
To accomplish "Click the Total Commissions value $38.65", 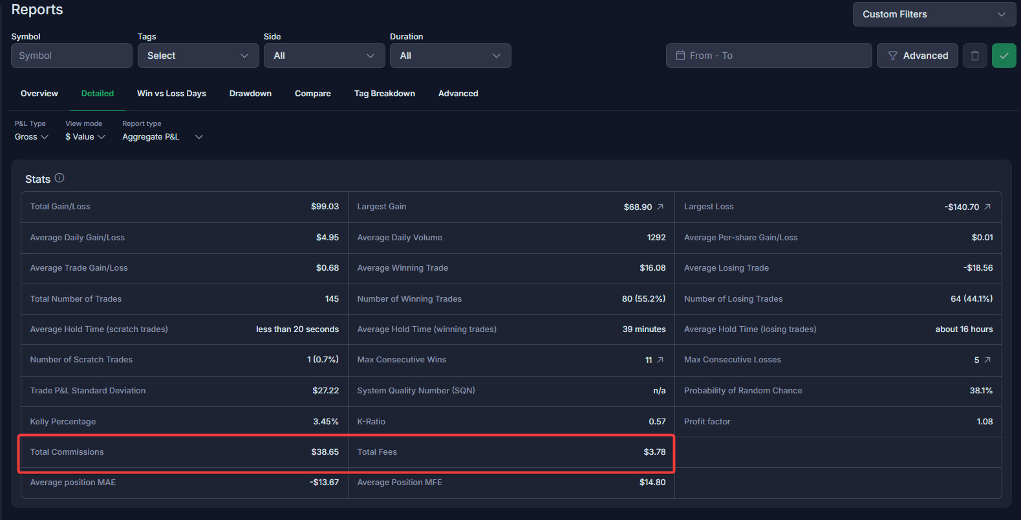I will [325, 452].
